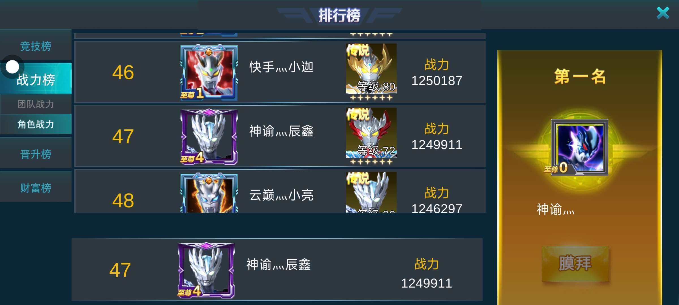Tap the white floating assist circle
This screenshot has height=305, width=679.
click(12, 67)
